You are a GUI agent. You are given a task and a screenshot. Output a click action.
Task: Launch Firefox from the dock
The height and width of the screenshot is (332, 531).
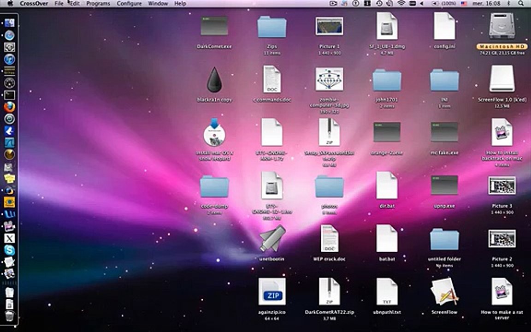coord(10,107)
